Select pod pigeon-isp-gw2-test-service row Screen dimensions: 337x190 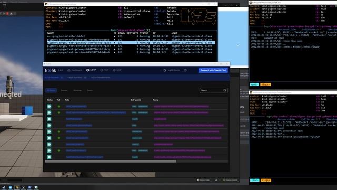[x=131, y=46]
